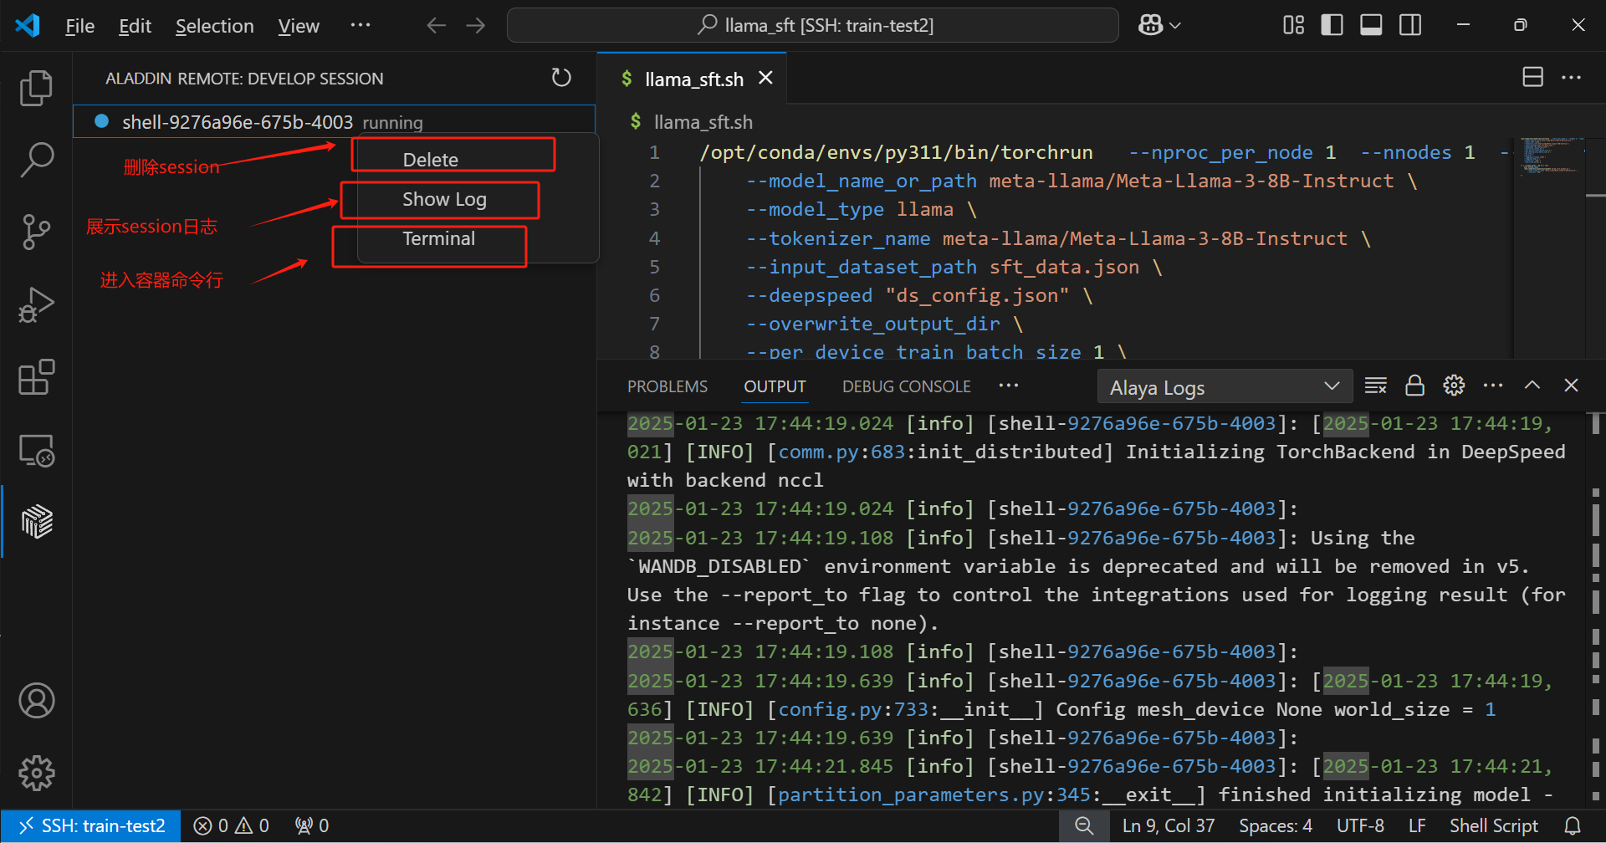This screenshot has width=1606, height=843.
Task: Maximize the panel with the chevron up
Action: [1532, 386]
